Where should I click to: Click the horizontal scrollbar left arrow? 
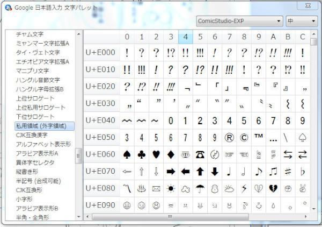pos(87,216)
